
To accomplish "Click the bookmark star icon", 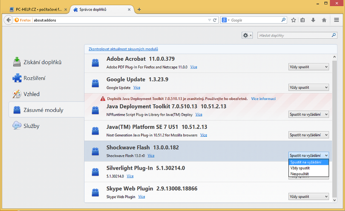I will [x=293, y=20].
